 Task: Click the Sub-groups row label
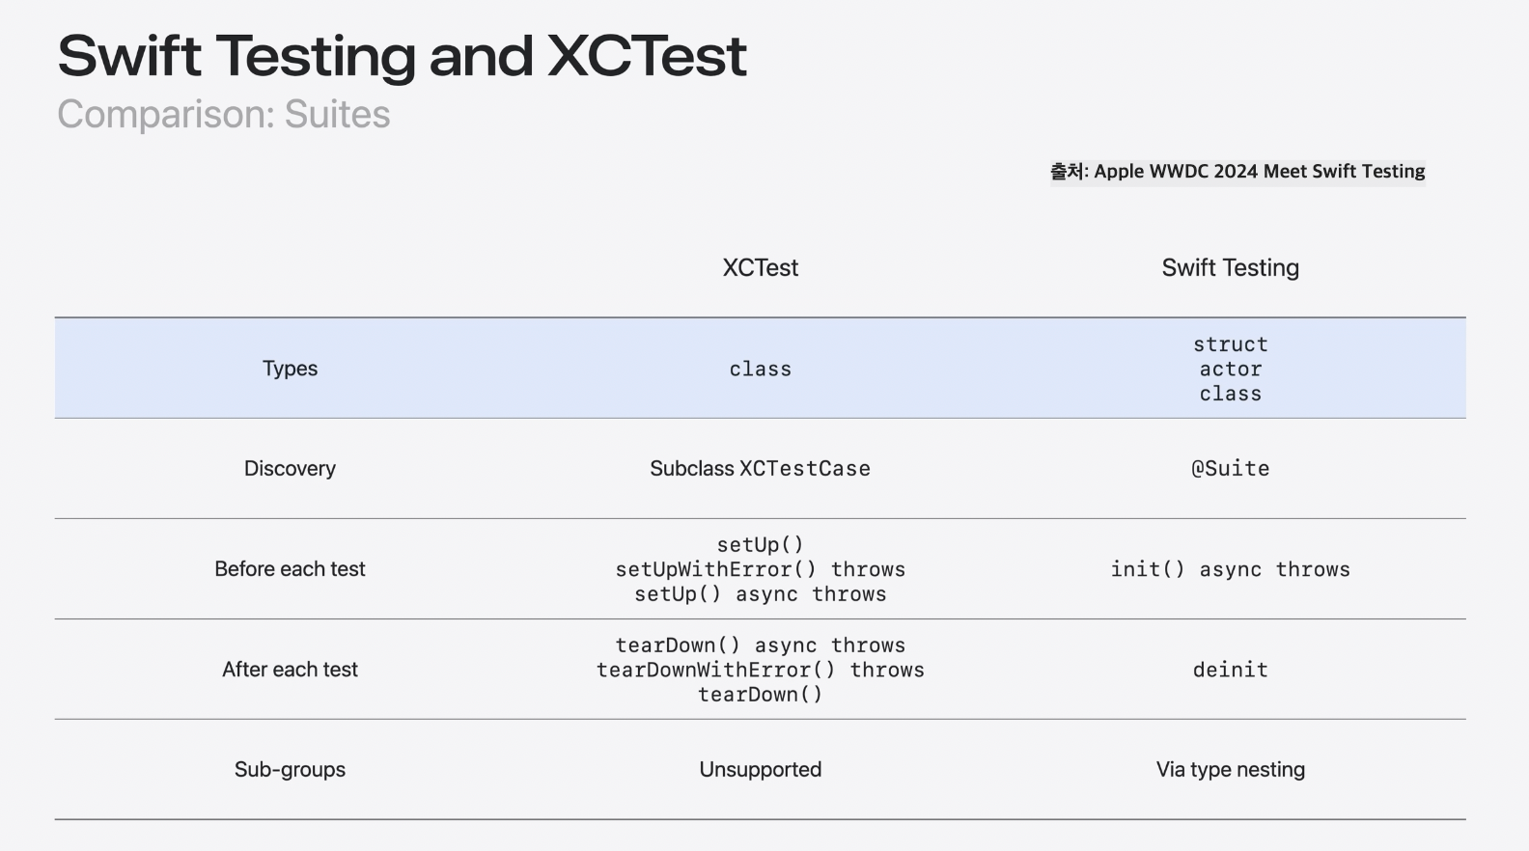point(290,770)
